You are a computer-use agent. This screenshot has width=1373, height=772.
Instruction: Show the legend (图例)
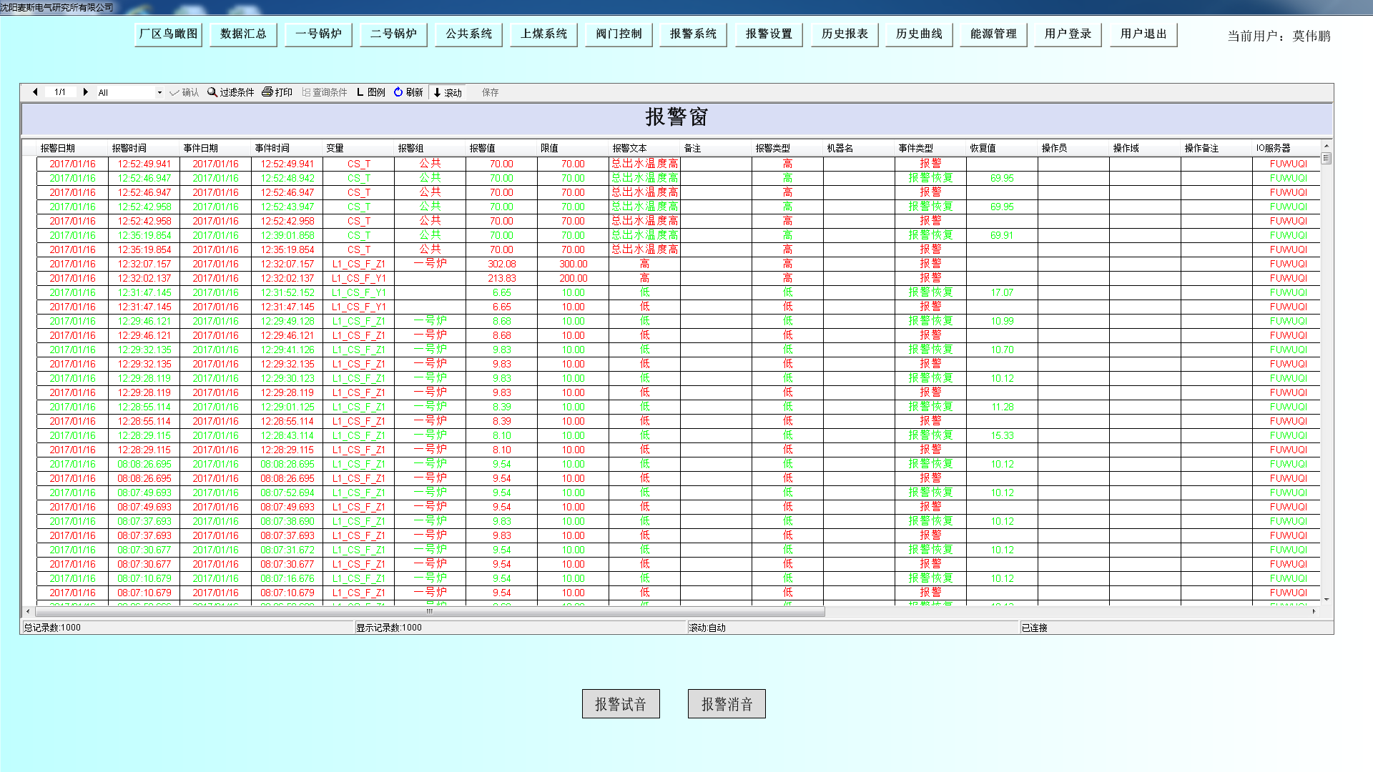coord(370,92)
